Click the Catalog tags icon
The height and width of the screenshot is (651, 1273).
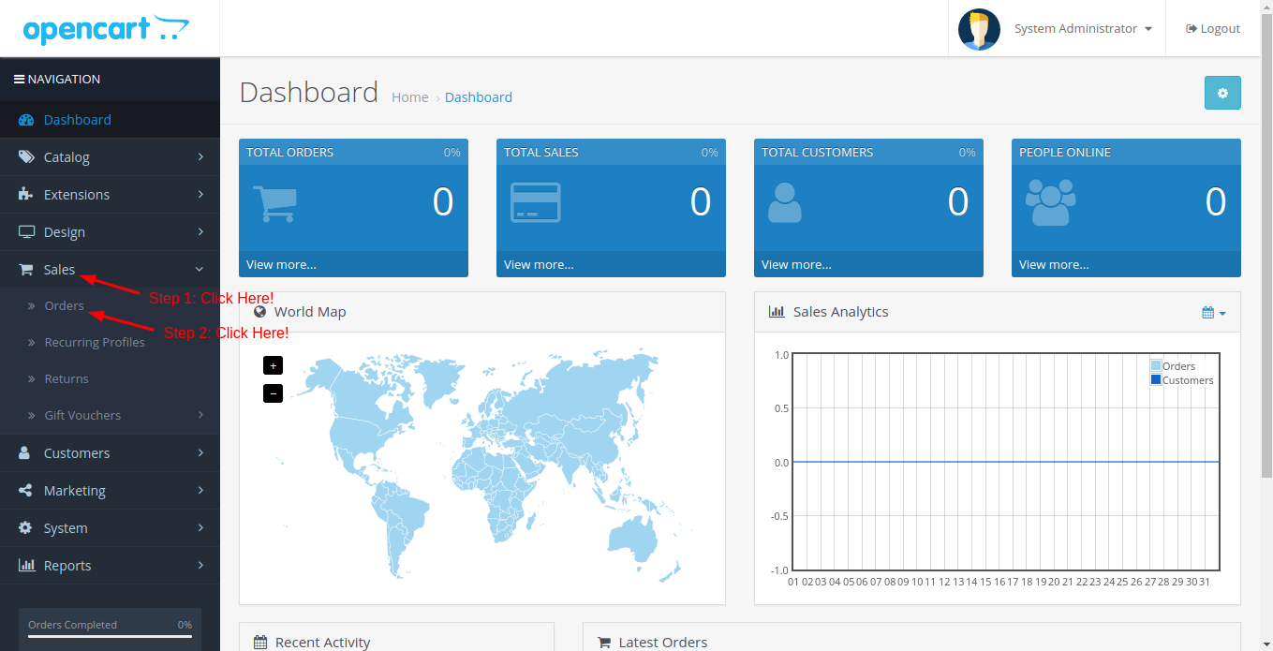pyautogui.click(x=26, y=157)
